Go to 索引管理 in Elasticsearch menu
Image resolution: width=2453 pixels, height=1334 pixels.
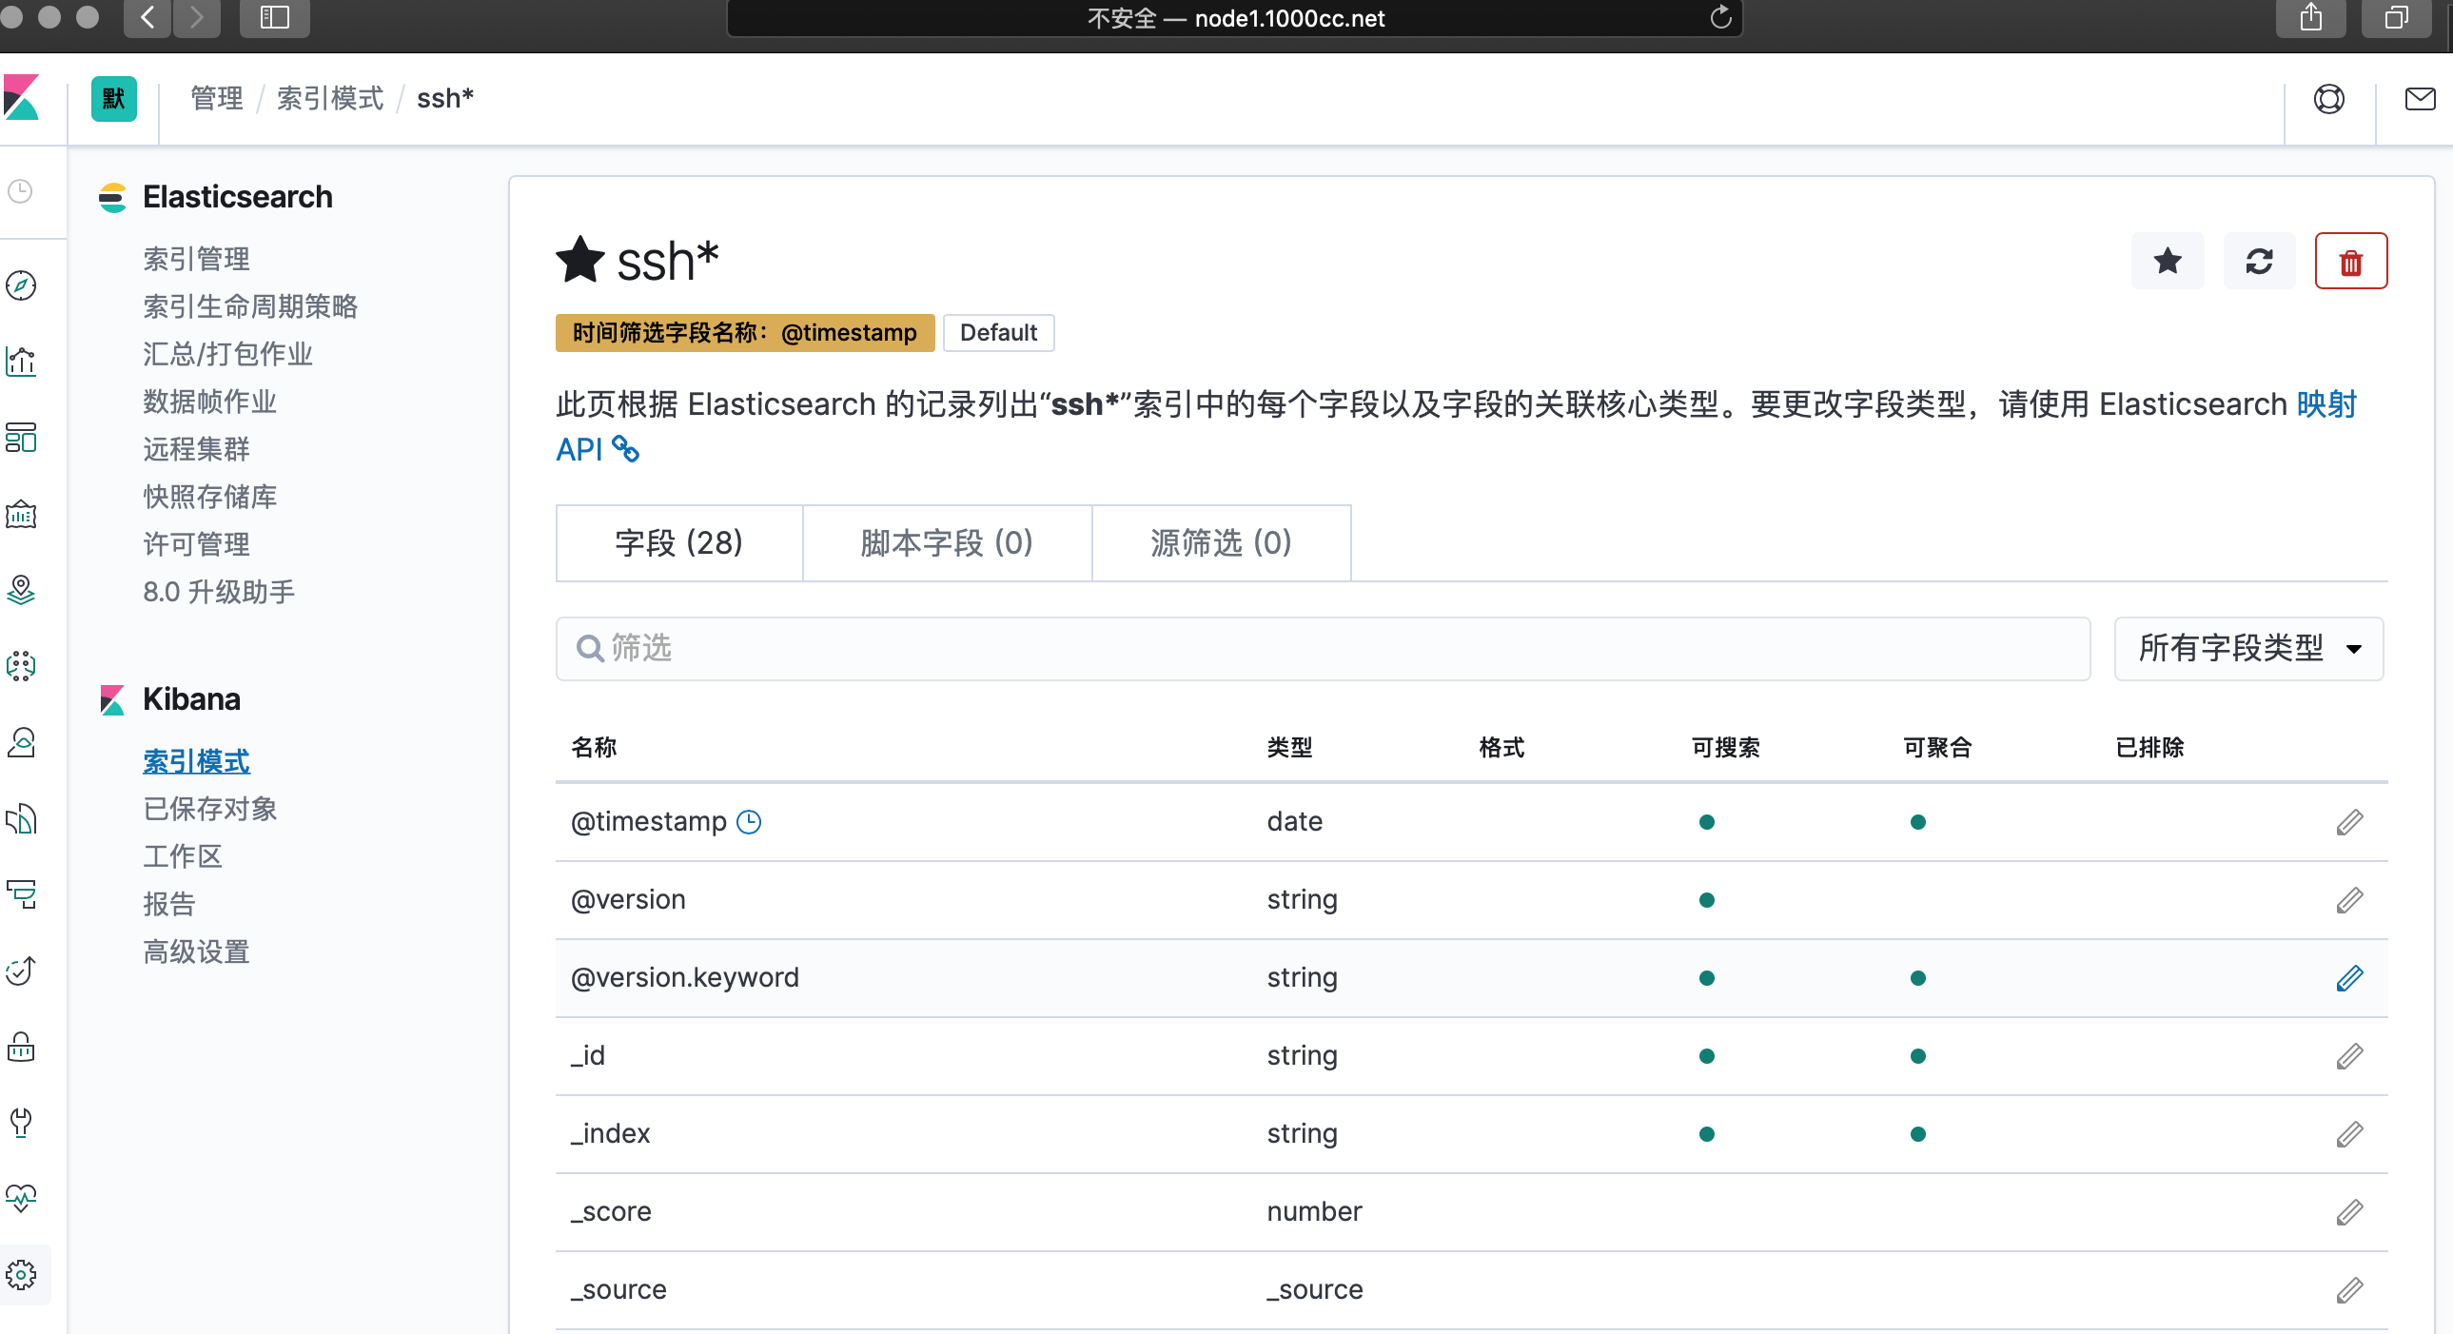tap(196, 259)
